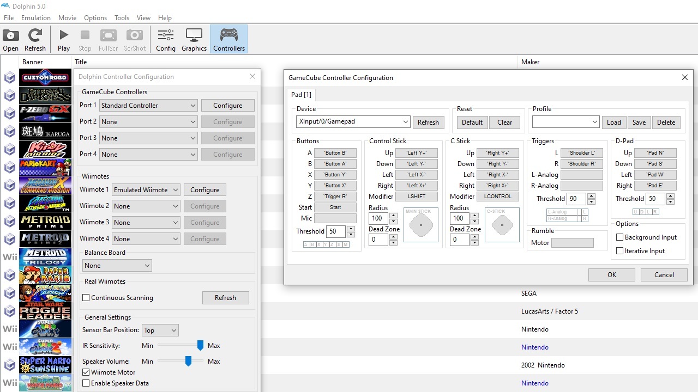Select the Pad [1] tab
This screenshot has height=392, width=698.
[301, 95]
